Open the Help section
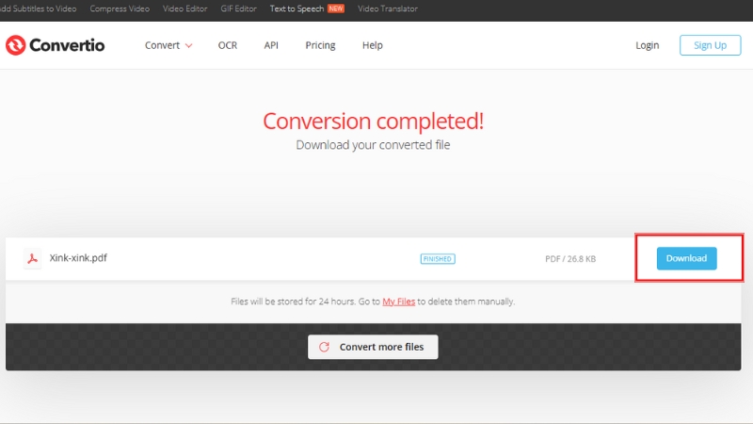 tap(373, 45)
